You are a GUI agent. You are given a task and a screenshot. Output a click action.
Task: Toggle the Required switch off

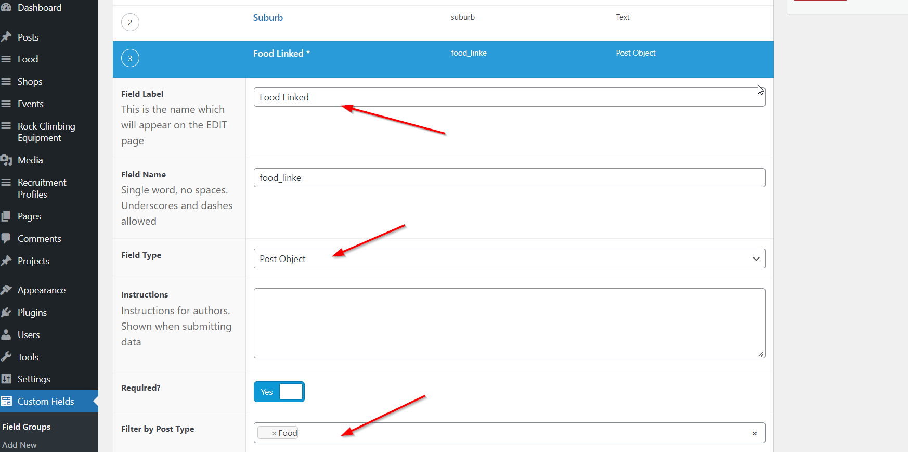(x=279, y=392)
